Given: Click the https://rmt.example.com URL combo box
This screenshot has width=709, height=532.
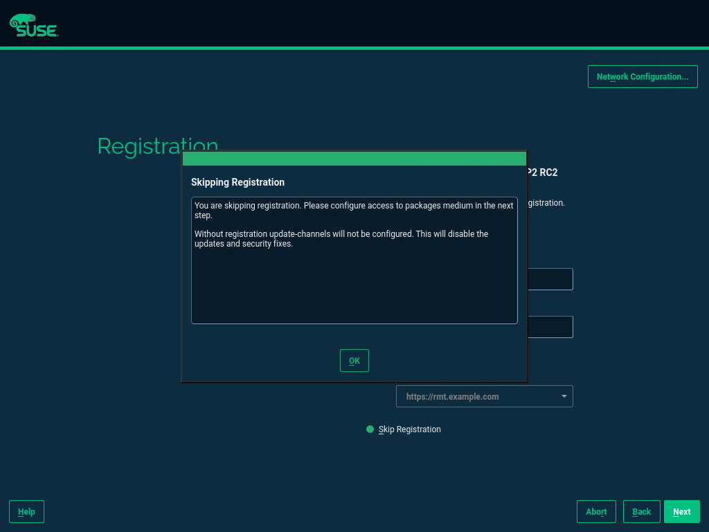Looking at the screenshot, I should [x=478, y=396].
